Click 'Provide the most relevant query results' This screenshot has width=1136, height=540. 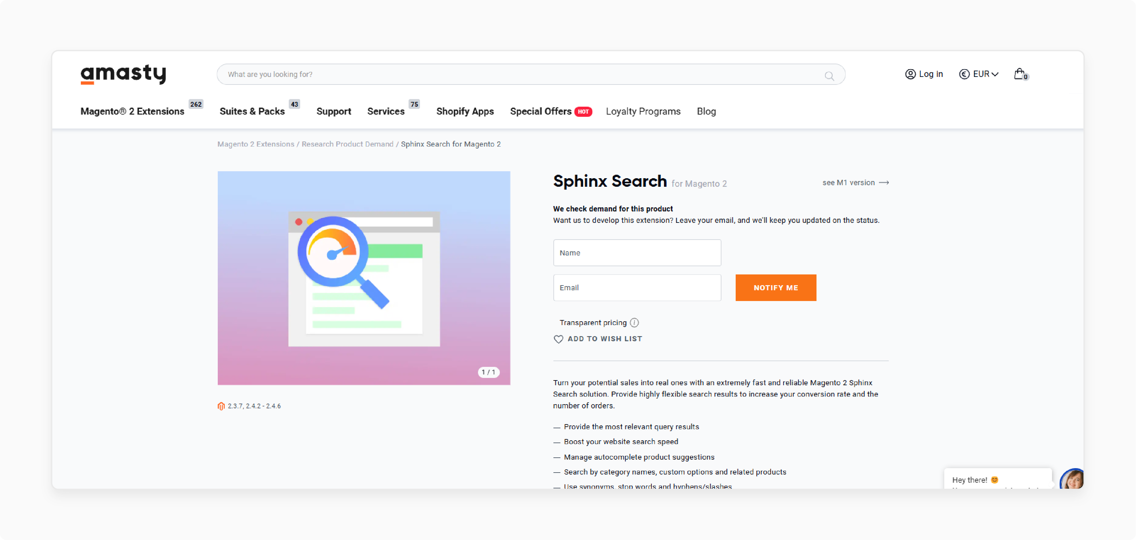click(631, 426)
